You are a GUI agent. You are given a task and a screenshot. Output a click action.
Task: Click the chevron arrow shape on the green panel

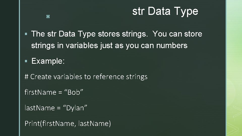click(238, 111)
